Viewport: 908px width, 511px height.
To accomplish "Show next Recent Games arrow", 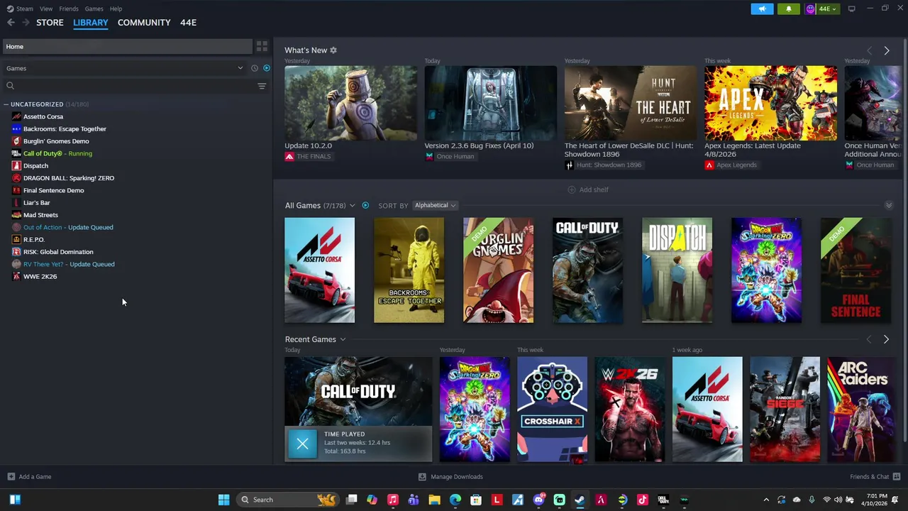I will point(886,340).
